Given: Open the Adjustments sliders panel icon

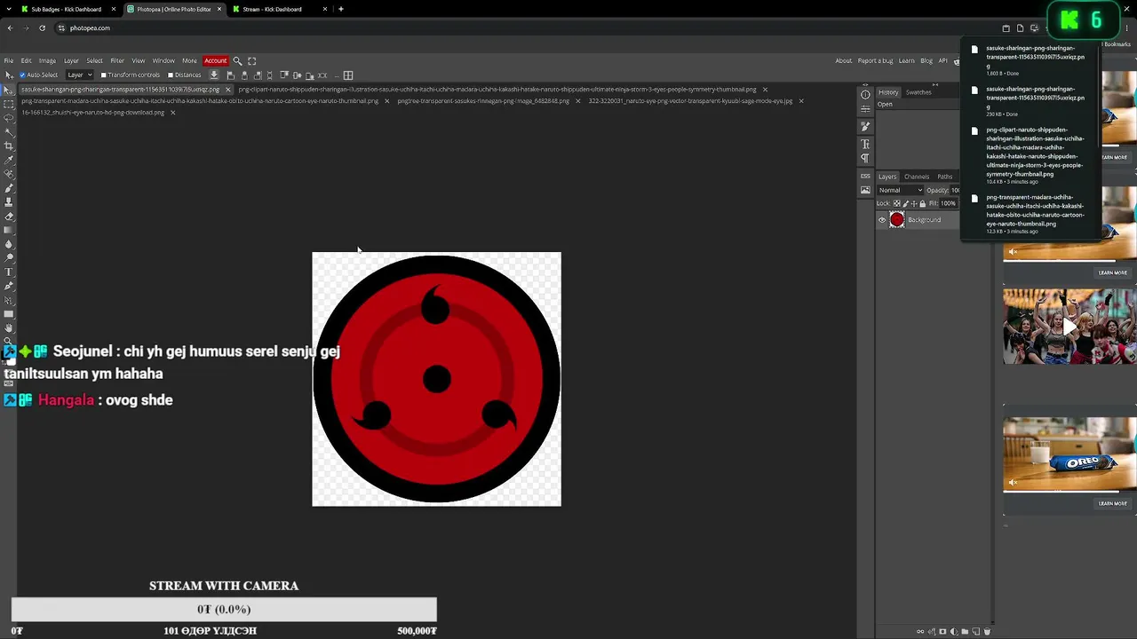Looking at the screenshot, I should tap(865, 108).
